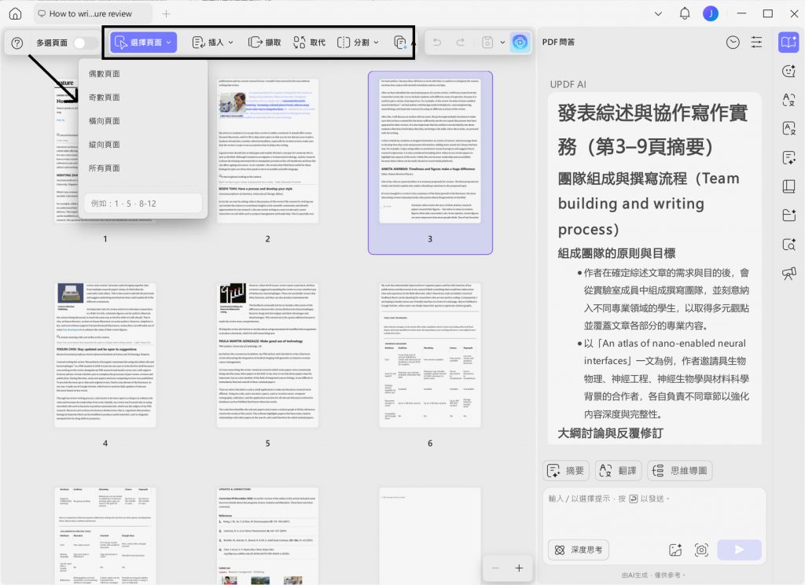Select the highlighted page 3 thumbnail

coord(430,151)
